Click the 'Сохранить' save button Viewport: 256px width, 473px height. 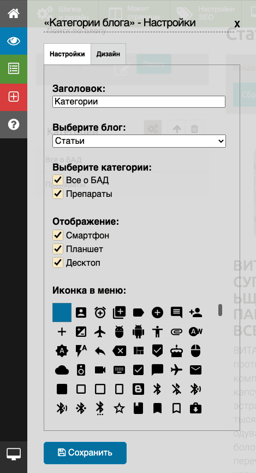pos(85,453)
